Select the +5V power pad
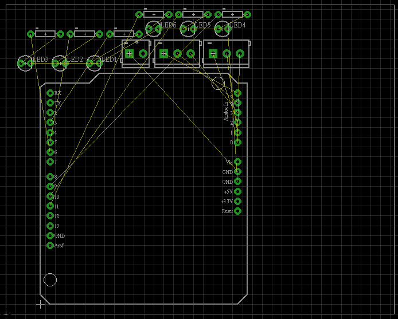 [x=238, y=191]
